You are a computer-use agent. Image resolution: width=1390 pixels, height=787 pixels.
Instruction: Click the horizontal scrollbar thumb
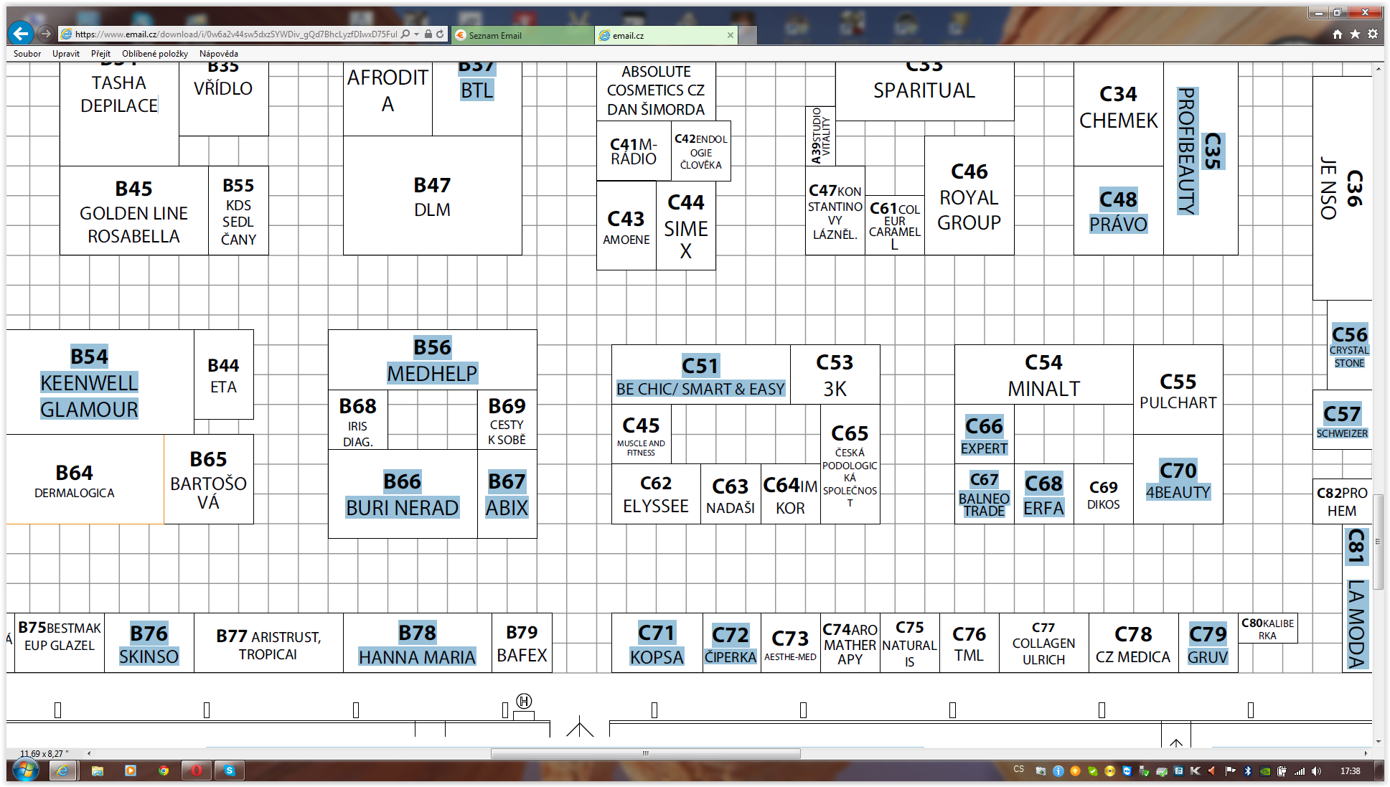click(x=645, y=753)
